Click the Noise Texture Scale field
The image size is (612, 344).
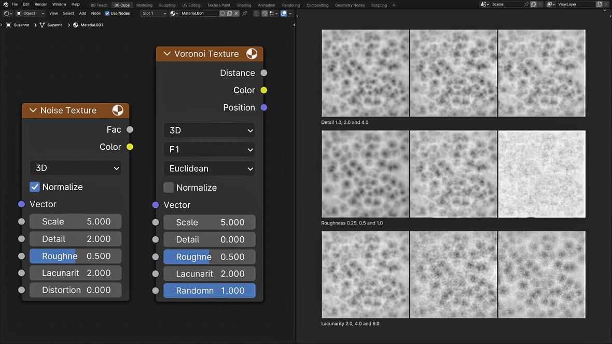click(75, 222)
